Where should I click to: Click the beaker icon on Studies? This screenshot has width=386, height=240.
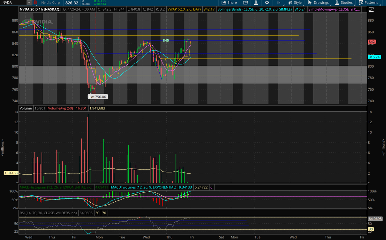(x=337, y=3)
